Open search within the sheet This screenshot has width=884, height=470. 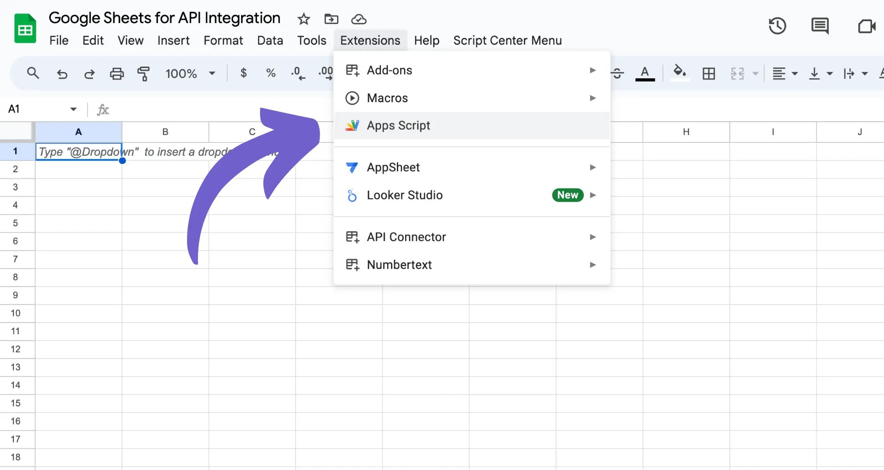coord(33,73)
